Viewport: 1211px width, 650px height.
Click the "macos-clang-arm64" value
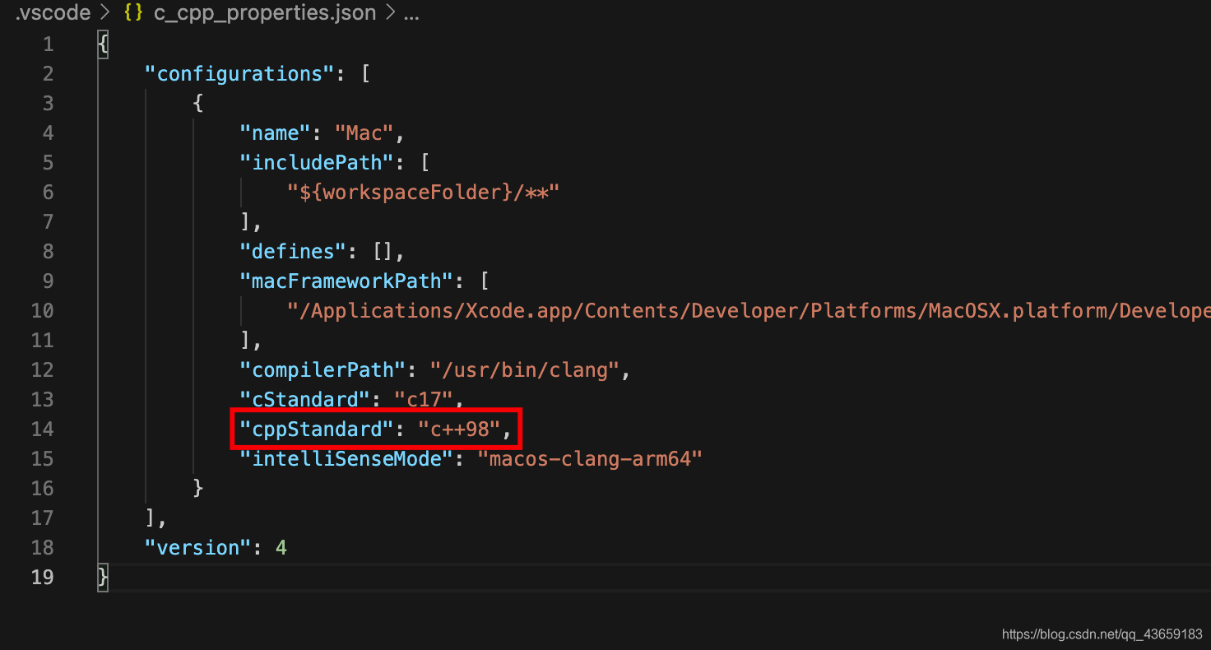(x=590, y=458)
